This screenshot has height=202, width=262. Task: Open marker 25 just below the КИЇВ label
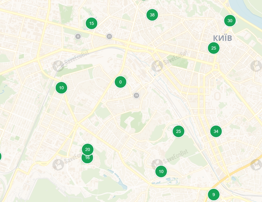(214, 48)
